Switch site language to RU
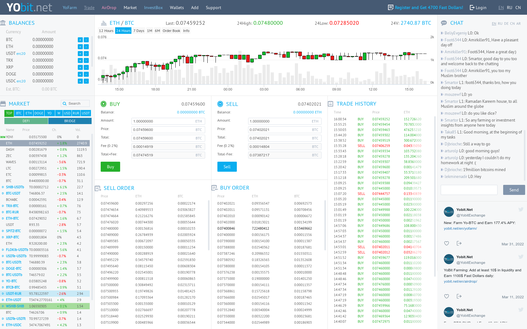The image size is (527, 329). tap(509, 8)
